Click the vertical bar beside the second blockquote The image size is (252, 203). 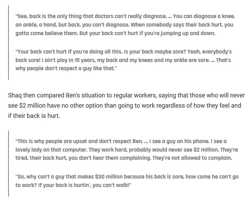pyautogui.click(x=8, y=163)
